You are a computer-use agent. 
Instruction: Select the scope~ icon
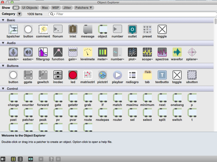pos(147,52)
